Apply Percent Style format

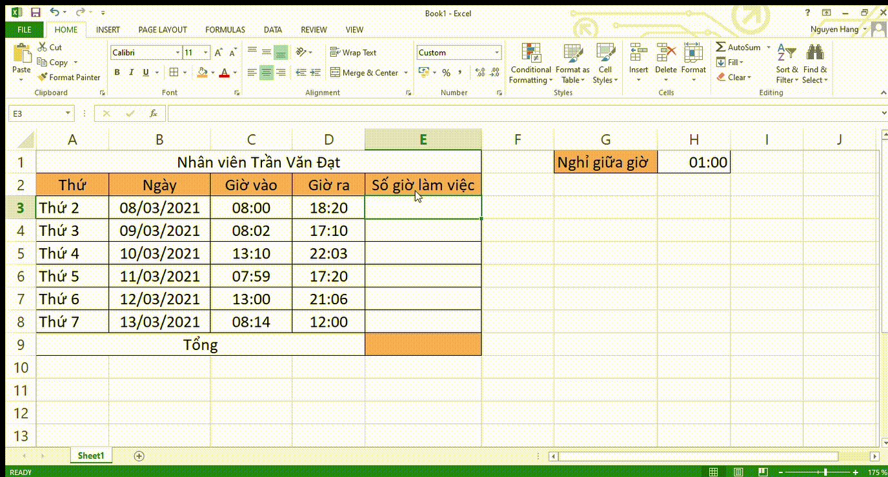pos(446,73)
